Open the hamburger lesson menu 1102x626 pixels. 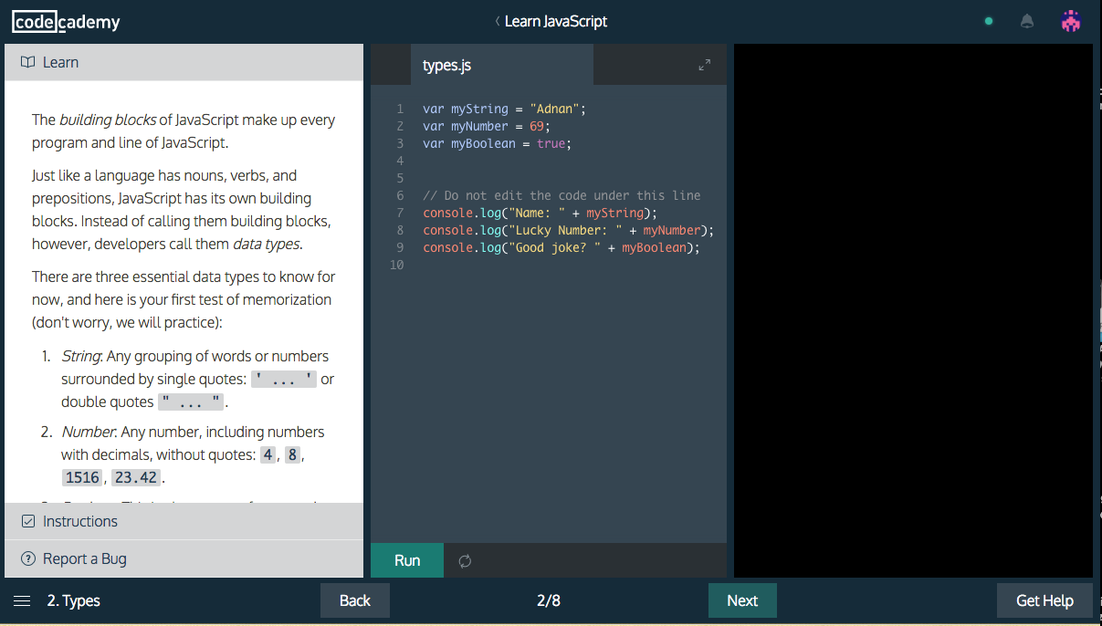click(x=22, y=600)
